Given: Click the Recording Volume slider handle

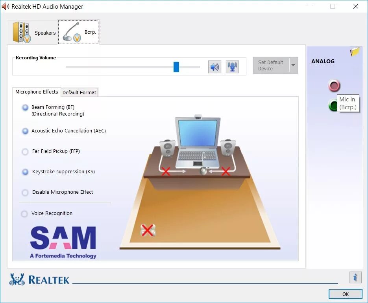Looking at the screenshot, I should coord(176,67).
